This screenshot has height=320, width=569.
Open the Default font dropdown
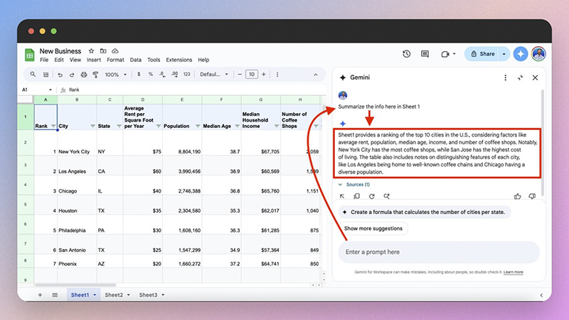(214, 75)
